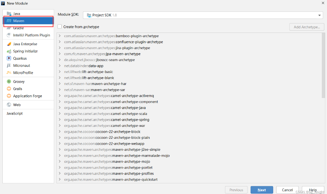Expand net.databinder data-app entry
327x194 pixels.
[60, 66]
